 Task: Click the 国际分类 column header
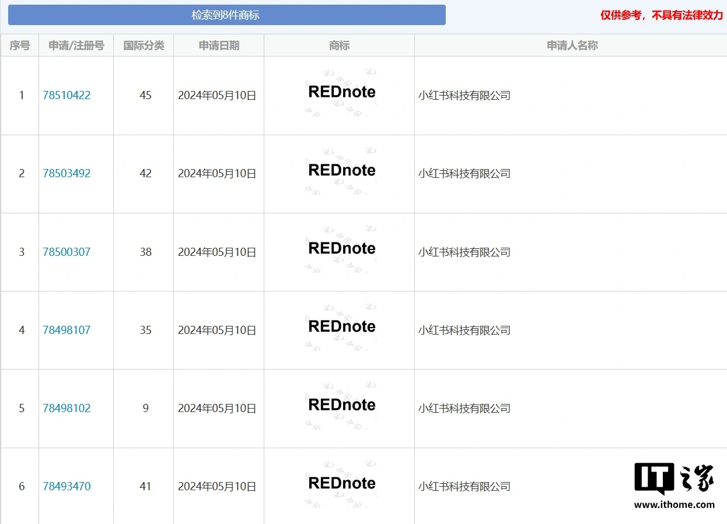pyautogui.click(x=144, y=45)
